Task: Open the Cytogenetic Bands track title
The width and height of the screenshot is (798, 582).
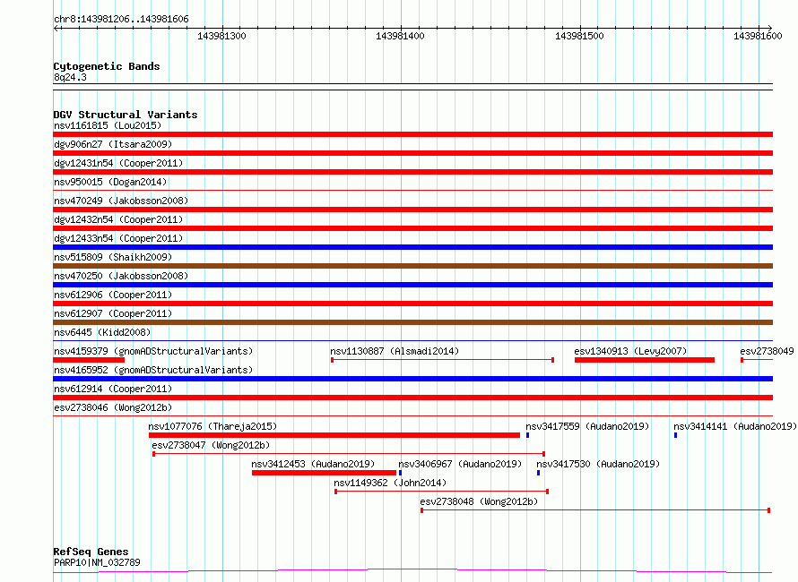Action: [107, 66]
